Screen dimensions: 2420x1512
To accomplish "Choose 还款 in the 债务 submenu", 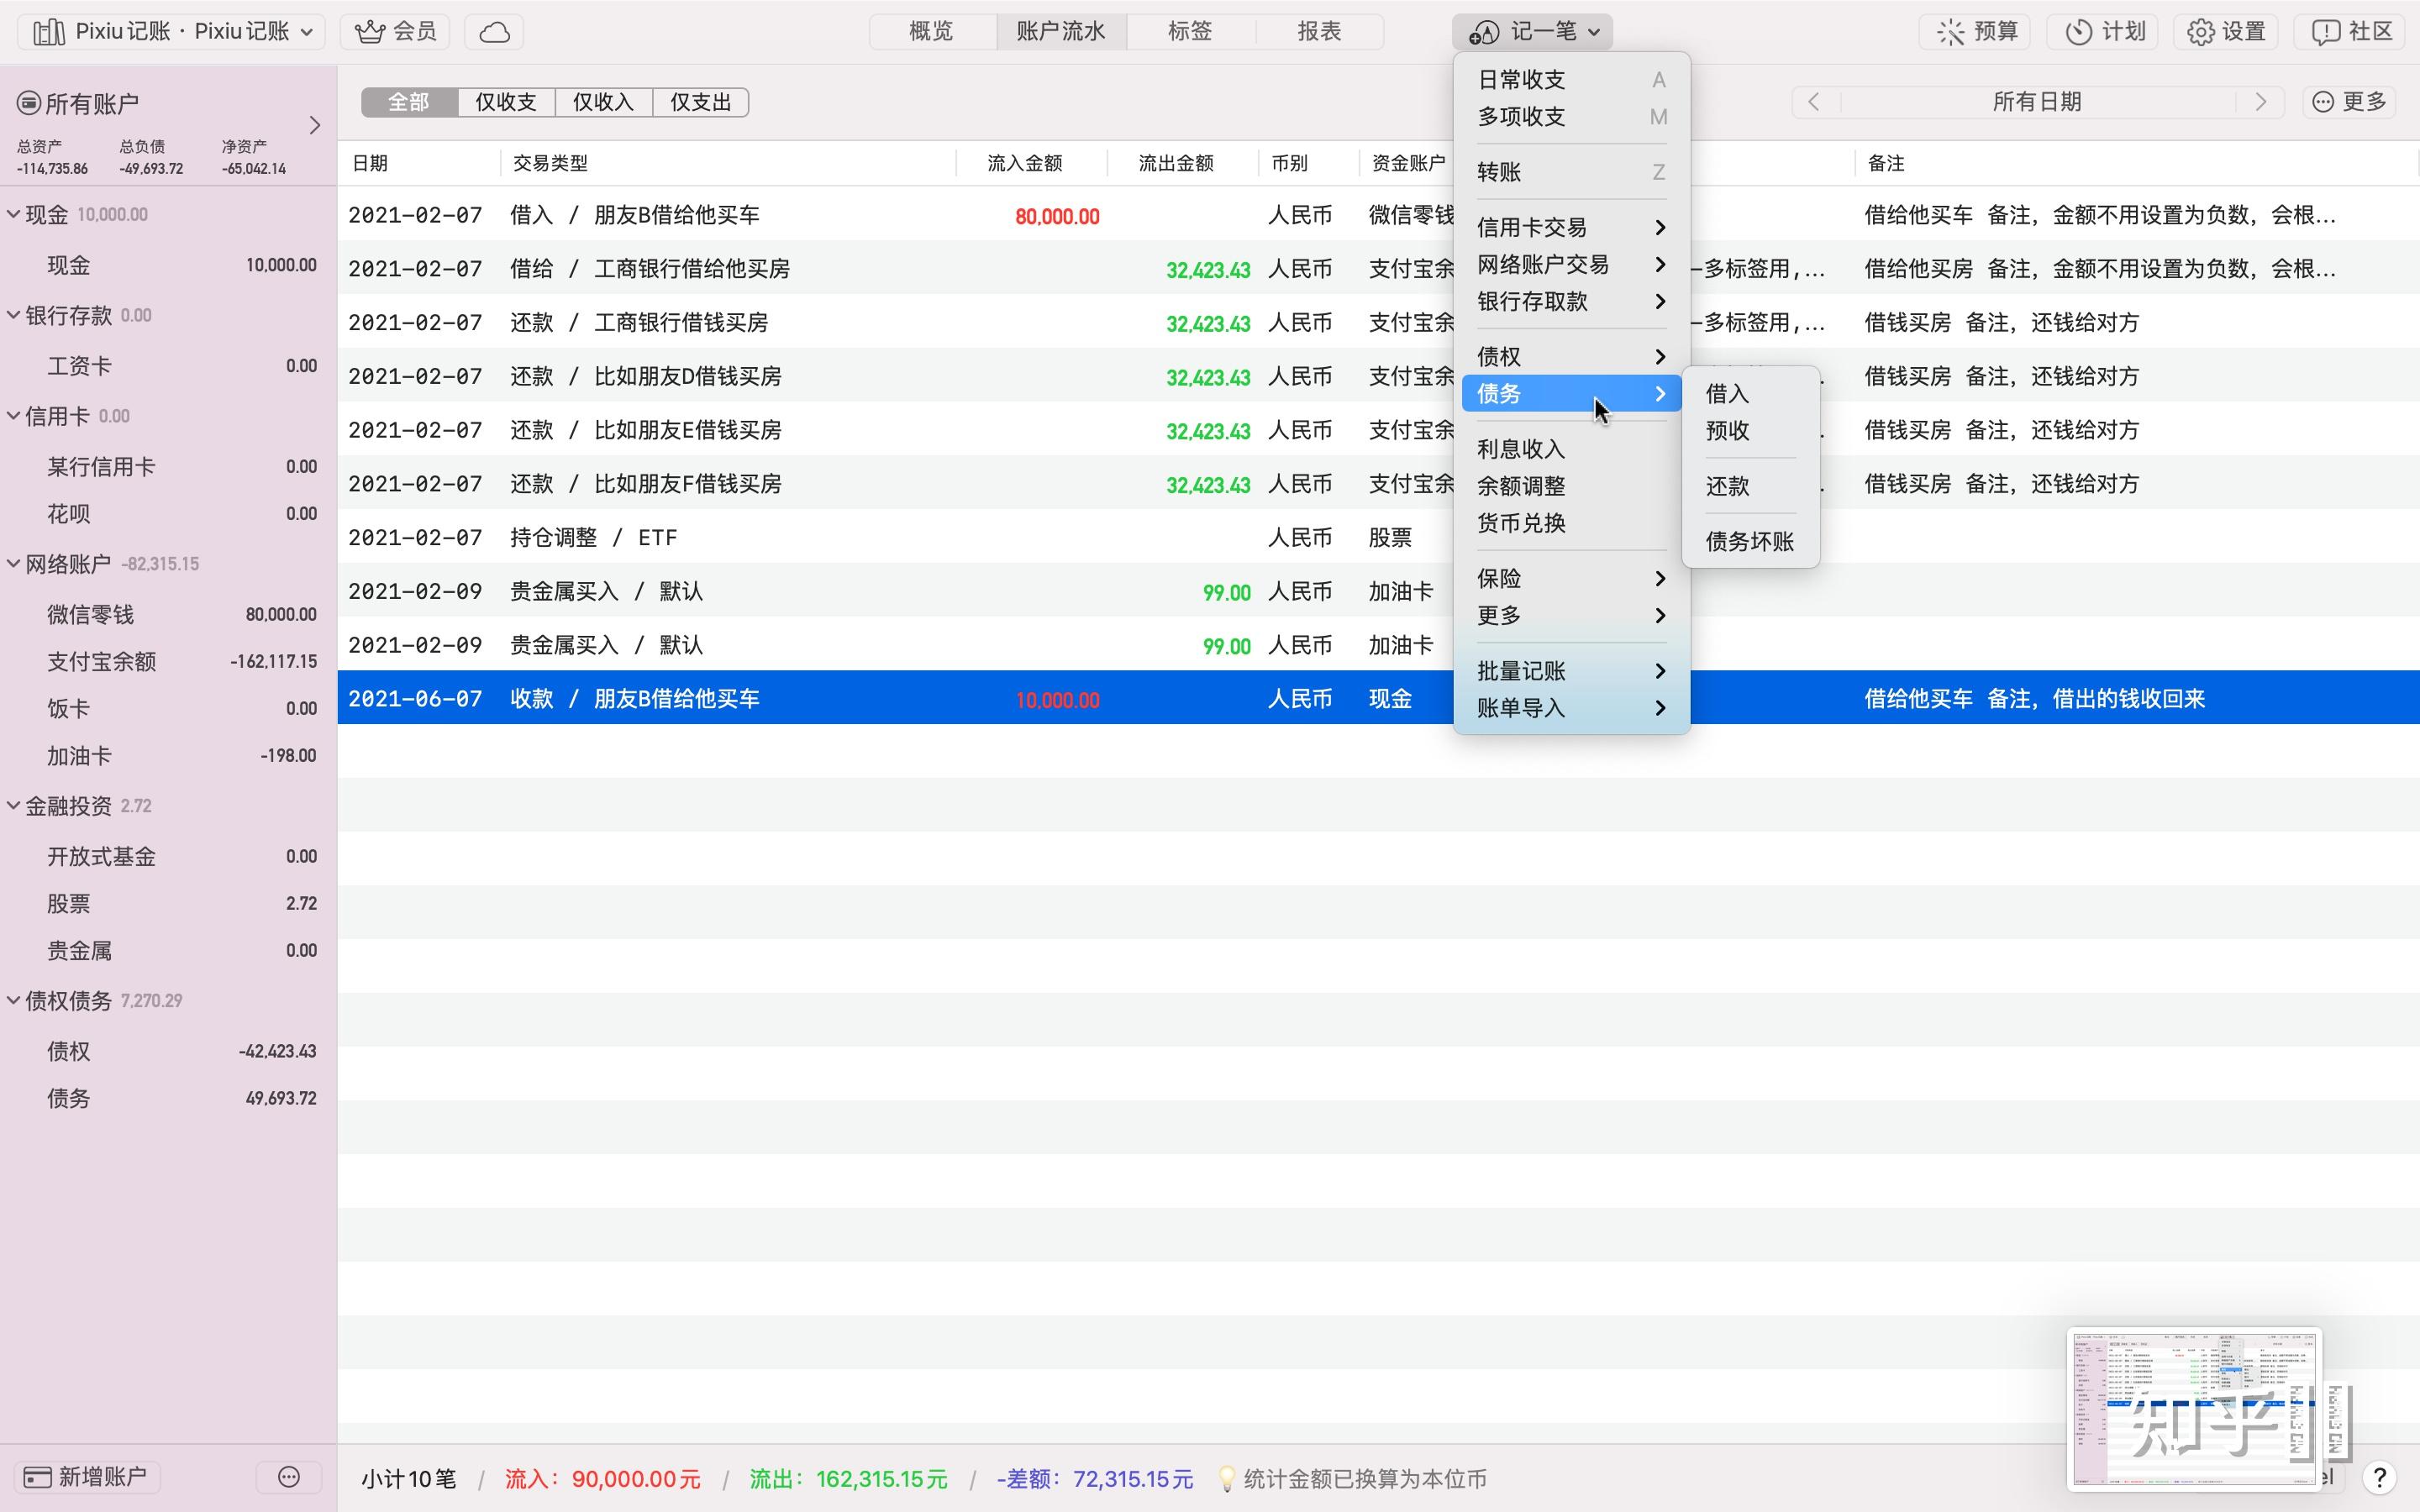I will [x=1751, y=487].
